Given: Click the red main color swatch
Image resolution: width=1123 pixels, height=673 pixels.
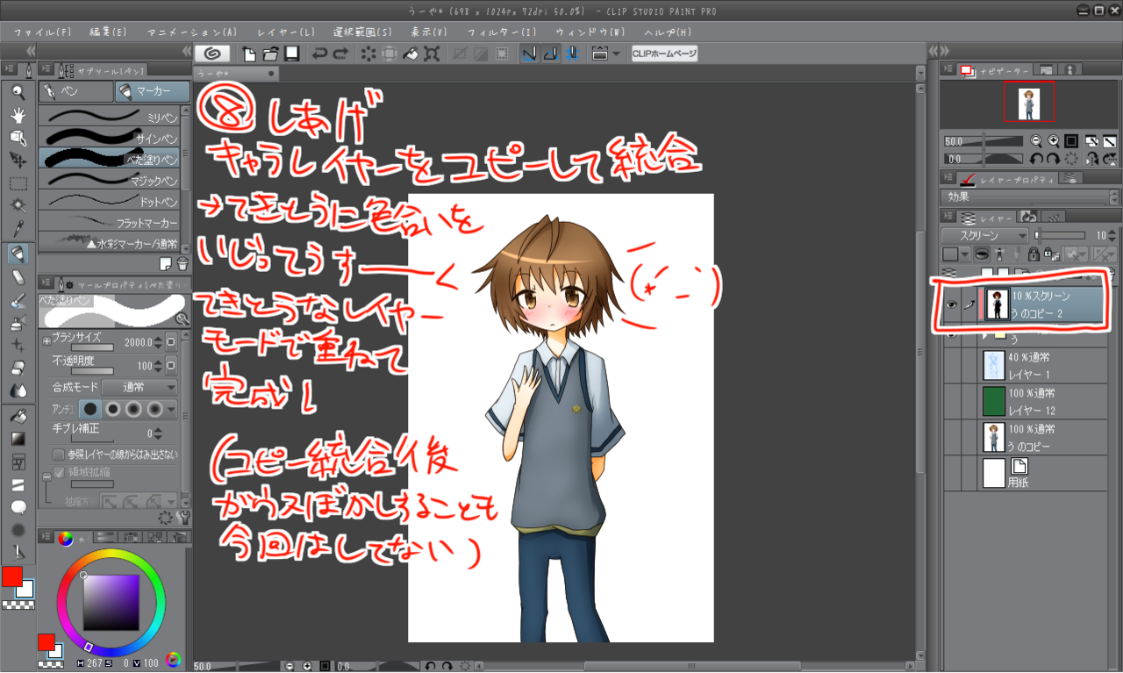Looking at the screenshot, I should tap(12, 576).
